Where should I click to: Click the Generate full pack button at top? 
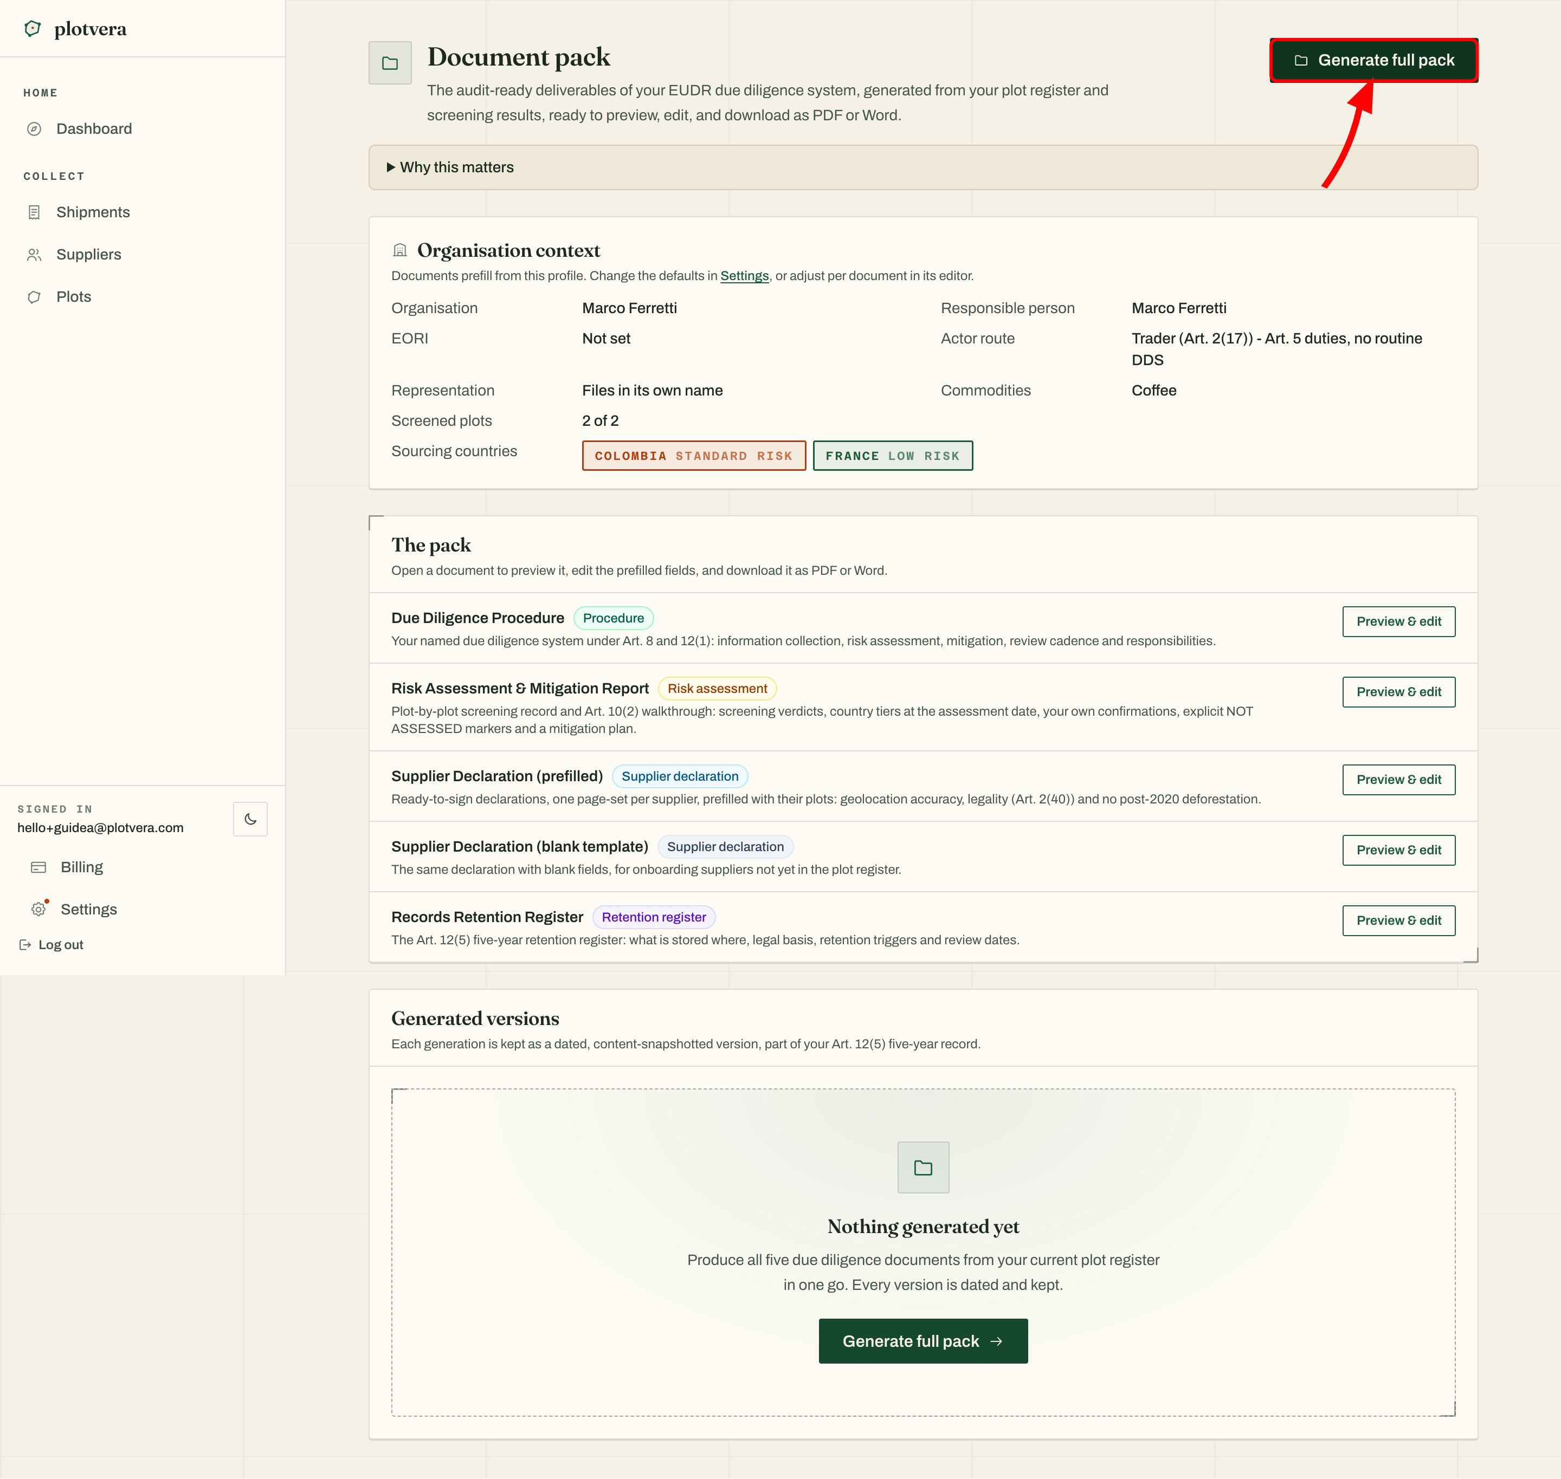pyautogui.click(x=1373, y=60)
